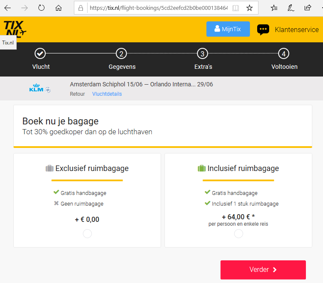
Task: Click the 'Geen ruimbagage' line
Action: click(82, 203)
